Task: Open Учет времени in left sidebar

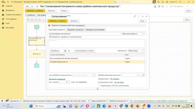Action: (11, 19)
